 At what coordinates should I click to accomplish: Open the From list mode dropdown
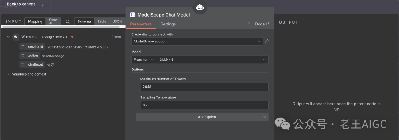click(x=144, y=60)
